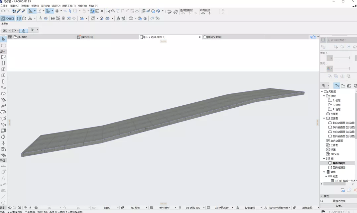Open the 设计(I) menu
The height and width of the screenshot is (213, 357).
[35, 6]
